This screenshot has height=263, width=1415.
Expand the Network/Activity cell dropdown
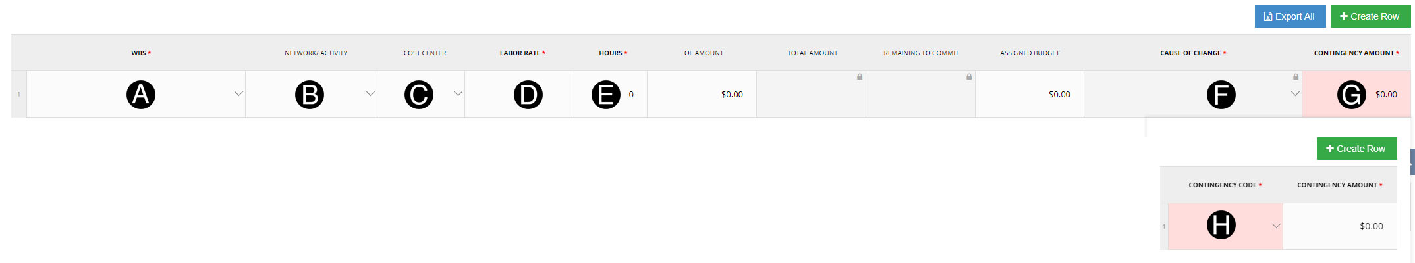tap(370, 94)
